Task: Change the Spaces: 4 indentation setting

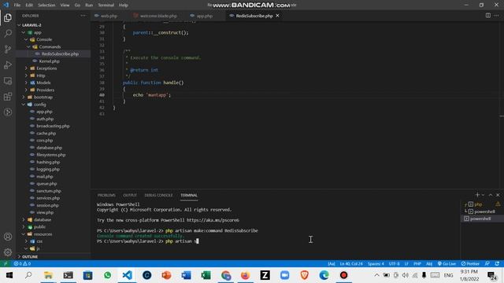Action: point(376,263)
